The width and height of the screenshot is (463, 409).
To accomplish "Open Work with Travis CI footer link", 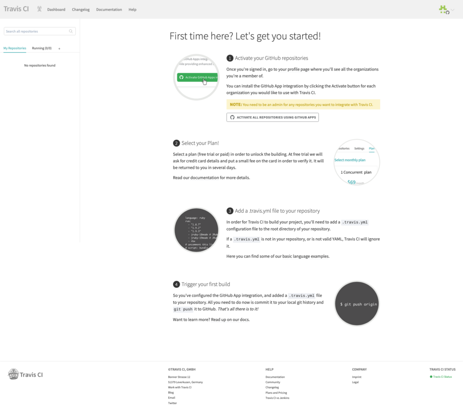I will tap(180, 387).
